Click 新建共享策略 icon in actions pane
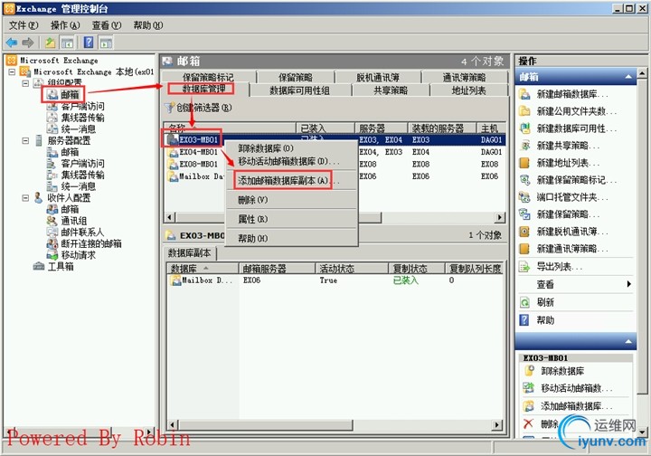651x456 pixels. (524, 146)
